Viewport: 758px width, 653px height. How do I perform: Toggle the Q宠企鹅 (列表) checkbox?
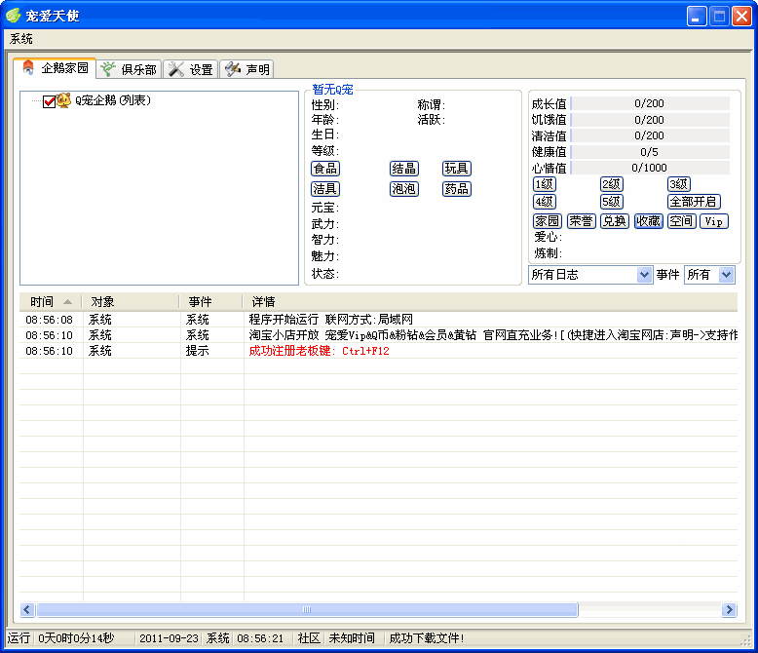(x=49, y=100)
